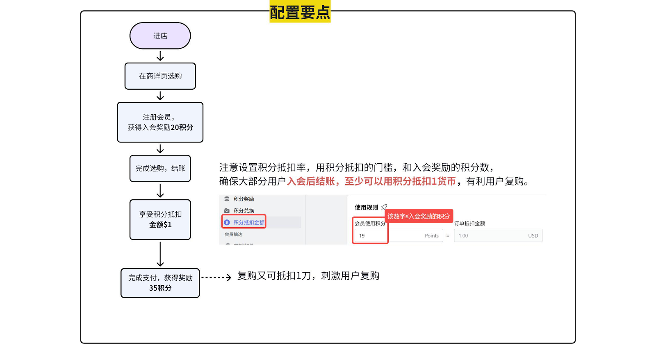The height and width of the screenshot is (350, 656).
Task: Click the 积分兑换 gift box icon
Action: point(227,211)
